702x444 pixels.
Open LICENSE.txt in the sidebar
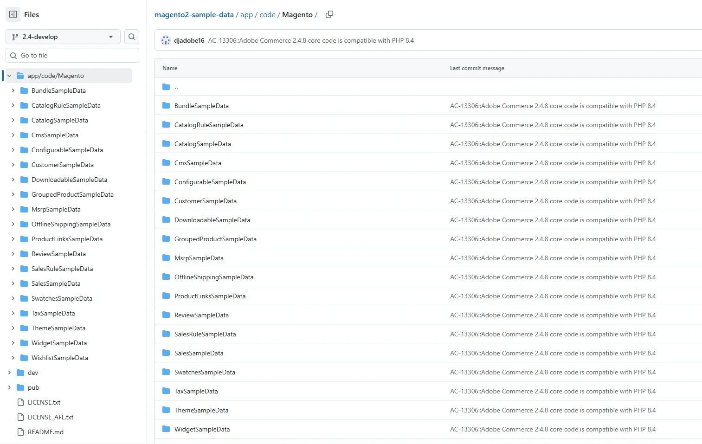tap(44, 402)
